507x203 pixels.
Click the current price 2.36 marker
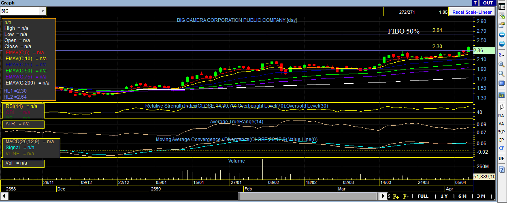tap(484, 51)
